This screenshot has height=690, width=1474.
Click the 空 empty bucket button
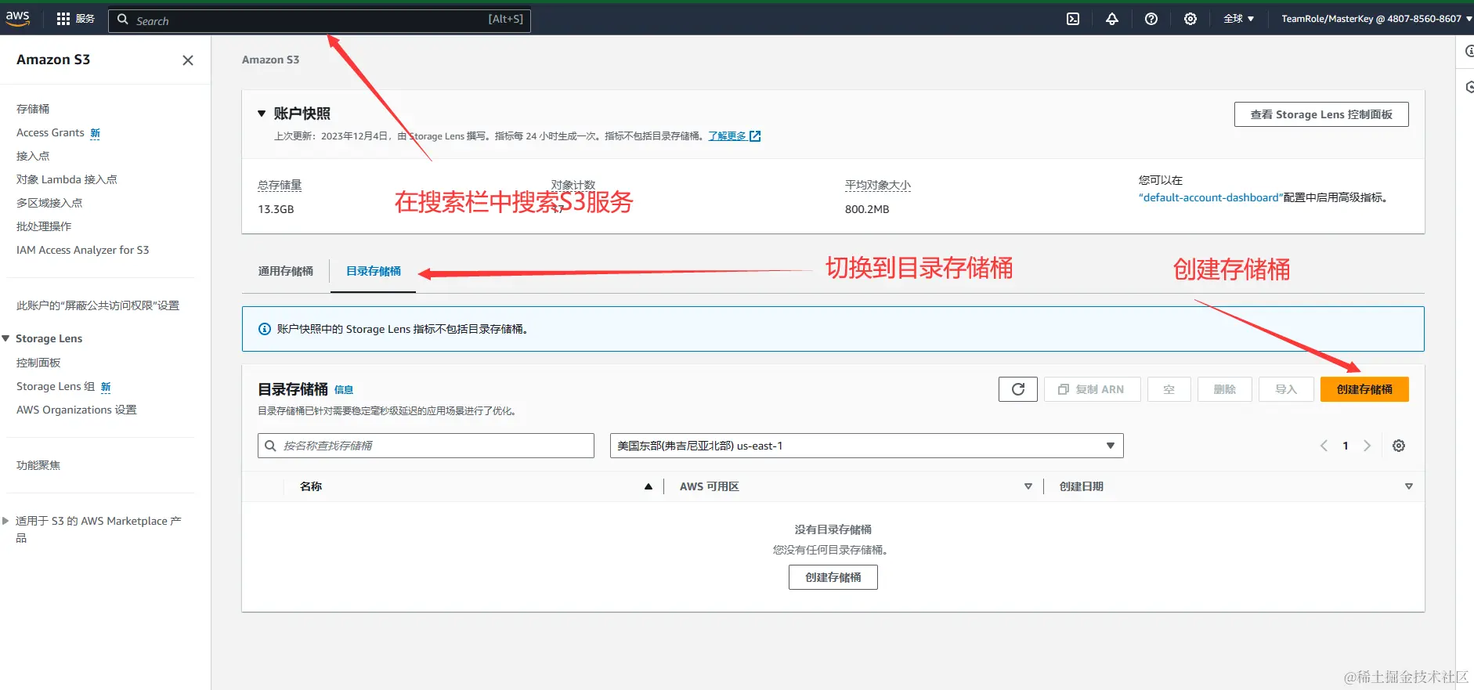[x=1169, y=389]
